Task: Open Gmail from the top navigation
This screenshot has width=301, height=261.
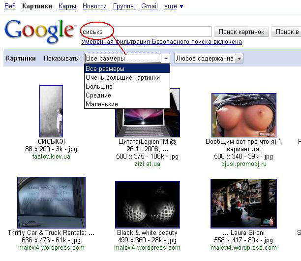Action: coord(150,6)
